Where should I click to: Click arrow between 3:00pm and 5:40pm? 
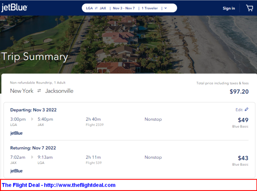[32, 119]
